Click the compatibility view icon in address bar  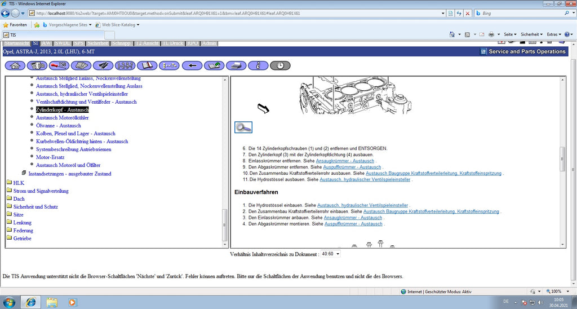[451, 14]
